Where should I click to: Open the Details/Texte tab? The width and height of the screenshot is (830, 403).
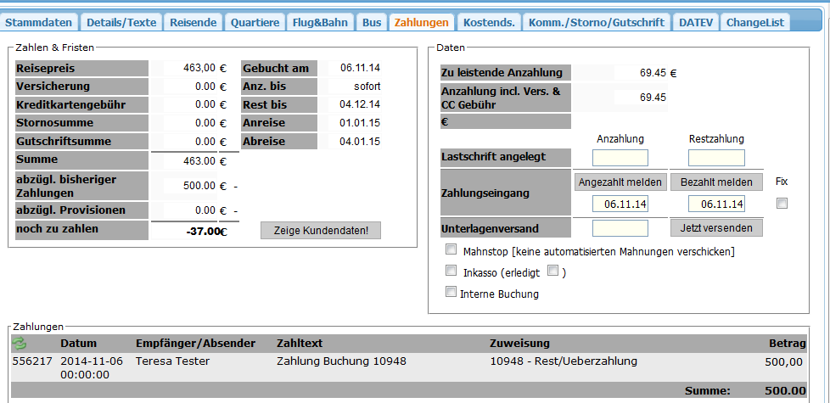pos(121,22)
